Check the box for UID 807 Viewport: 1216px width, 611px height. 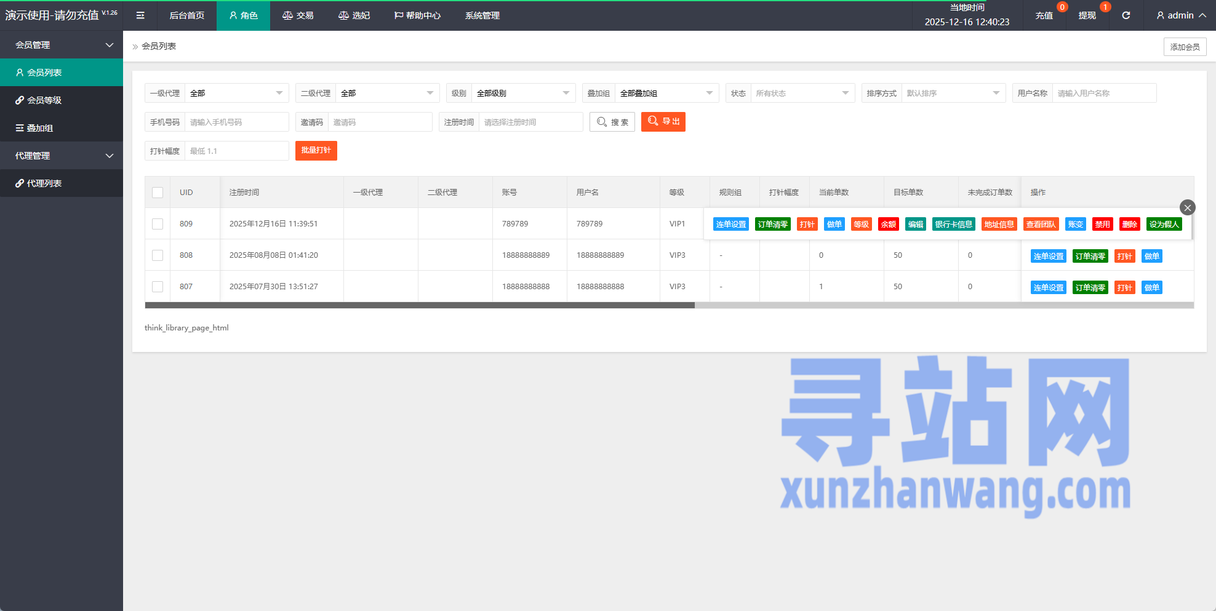(158, 287)
